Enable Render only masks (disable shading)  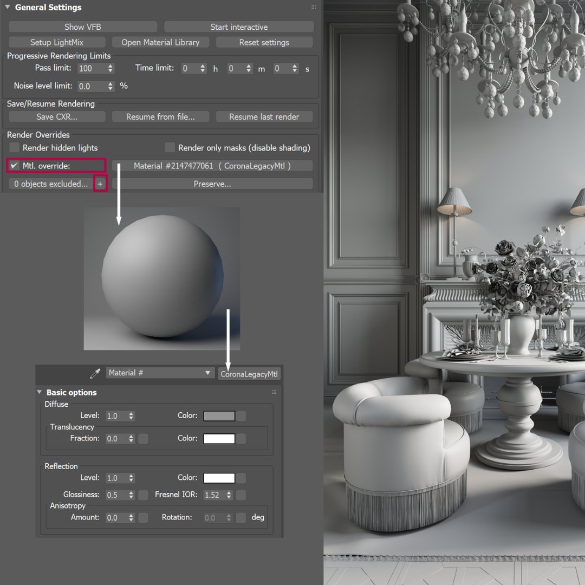click(x=170, y=147)
